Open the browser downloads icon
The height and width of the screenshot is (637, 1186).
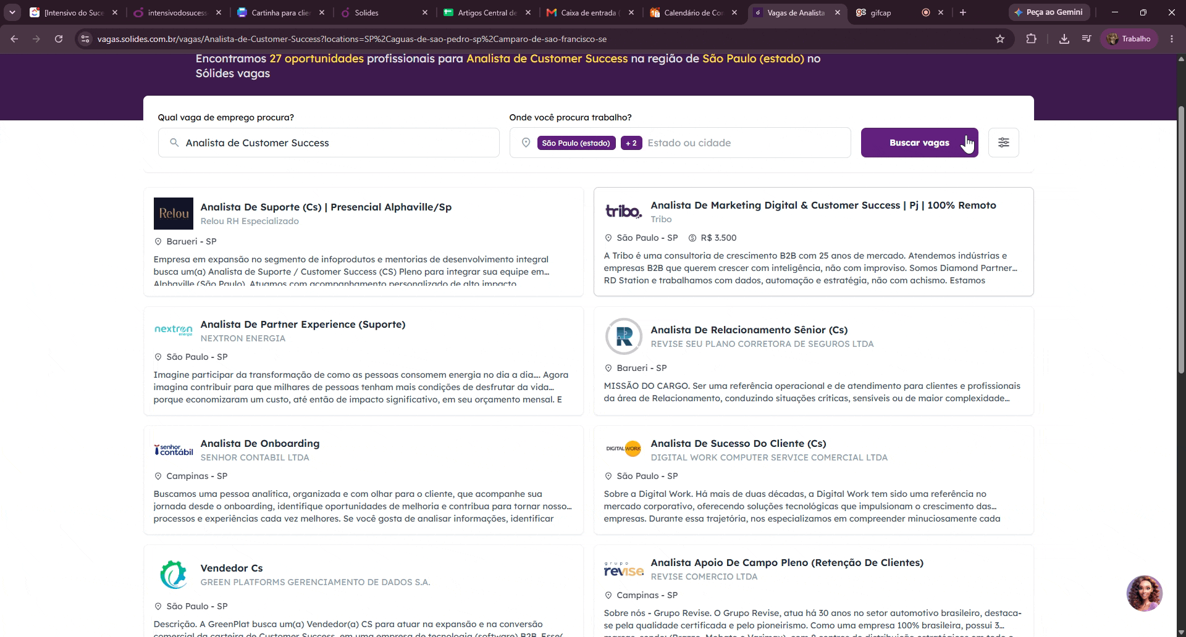tap(1064, 39)
